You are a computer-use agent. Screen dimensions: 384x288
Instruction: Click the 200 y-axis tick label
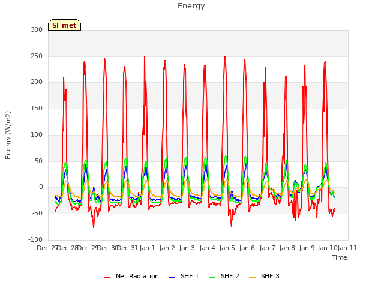[37, 82]
